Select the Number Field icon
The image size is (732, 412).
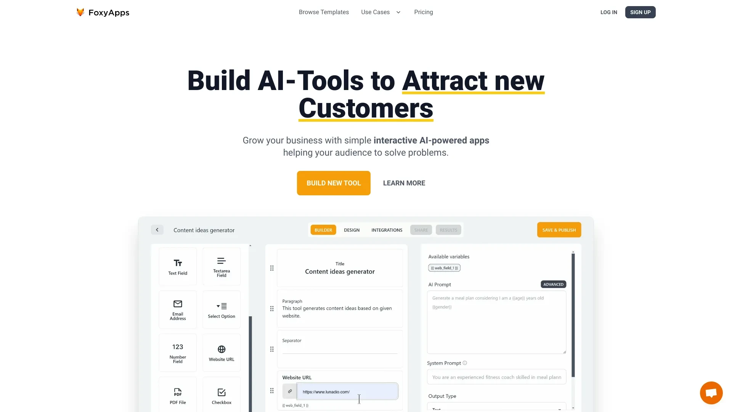(x=177, y=352)
